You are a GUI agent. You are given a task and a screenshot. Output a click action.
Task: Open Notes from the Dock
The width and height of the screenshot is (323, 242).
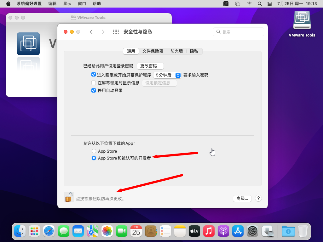click(180, 231)
